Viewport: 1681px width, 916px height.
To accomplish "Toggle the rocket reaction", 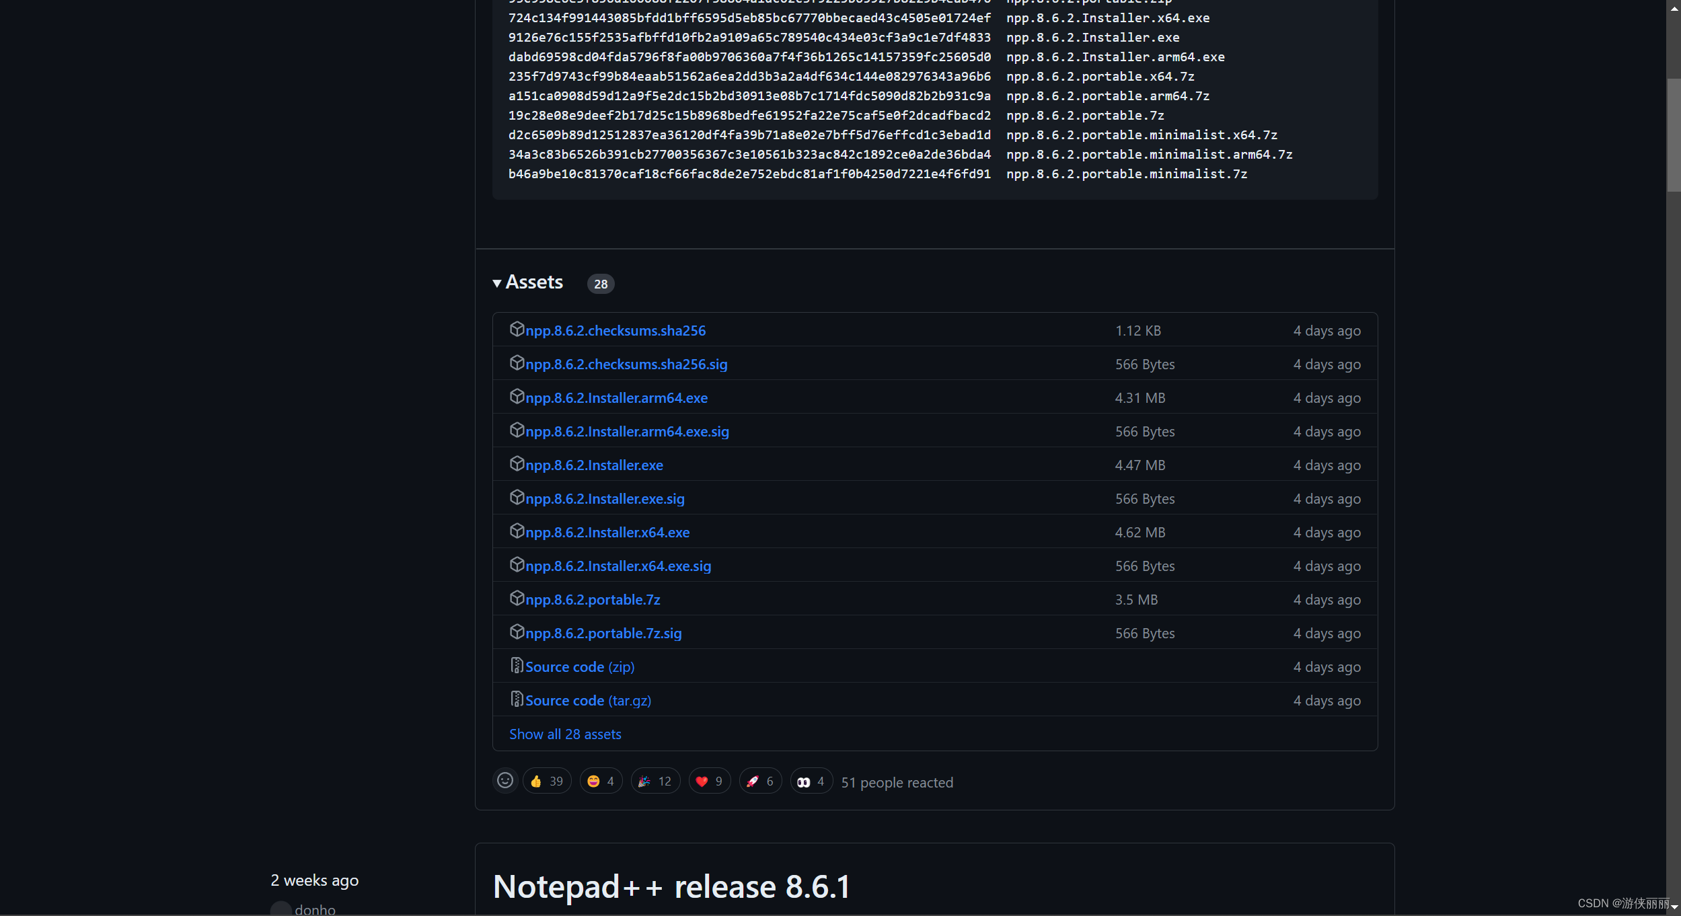I will (760, 780).
